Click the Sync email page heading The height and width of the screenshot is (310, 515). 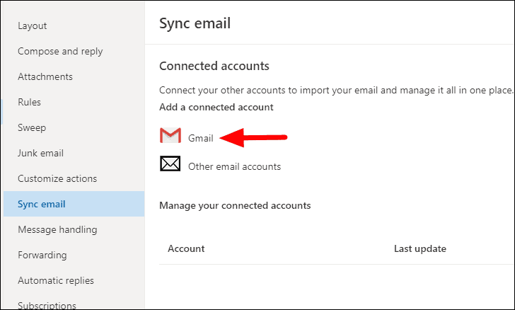(195, 23)
